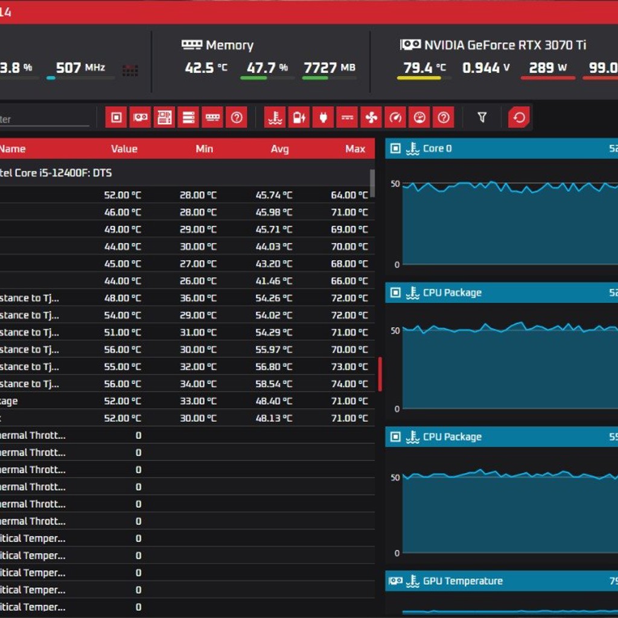Image resolution: width=618 pixels, height=618 pixels.
Task: Select the 44.03 °C average cell
Action: click(x=274, y=246)
